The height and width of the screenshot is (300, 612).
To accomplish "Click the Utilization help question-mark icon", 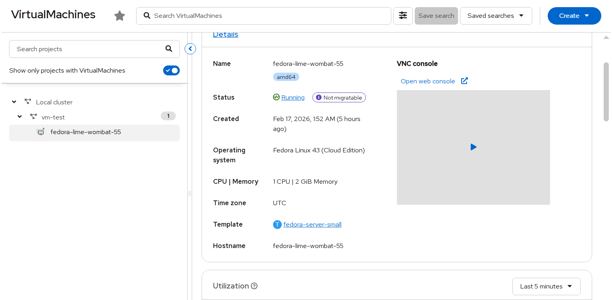I will (254, 286).
